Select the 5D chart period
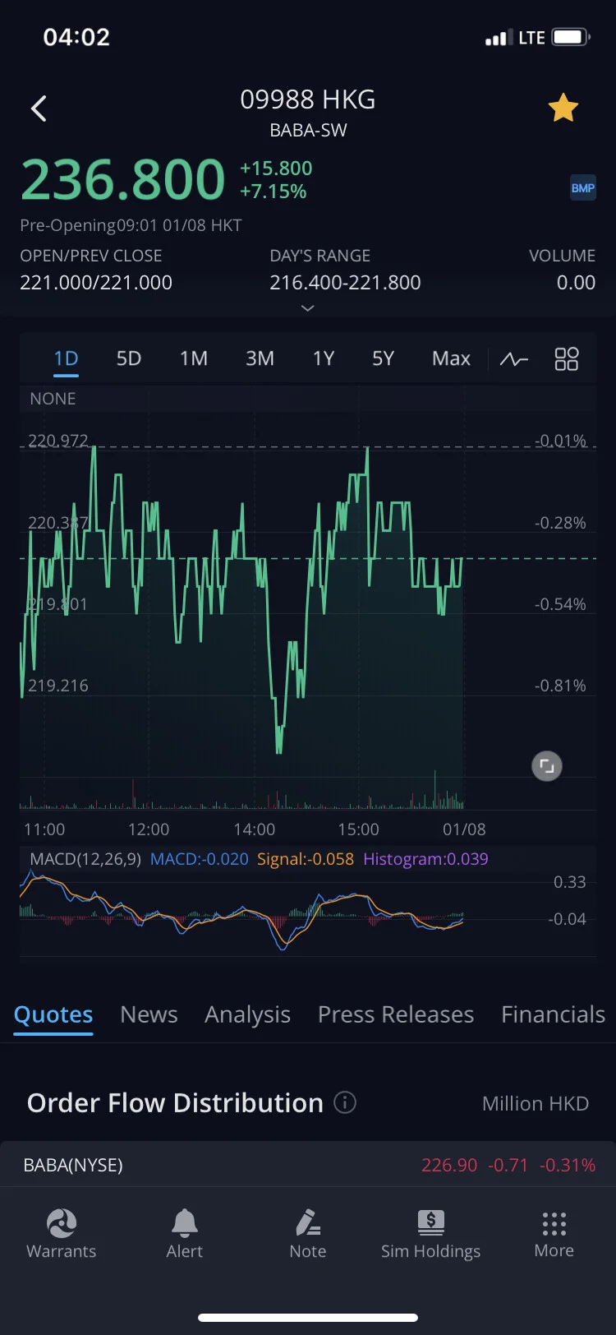Viewport: 616px width, 1335px height. coord(129,358)
